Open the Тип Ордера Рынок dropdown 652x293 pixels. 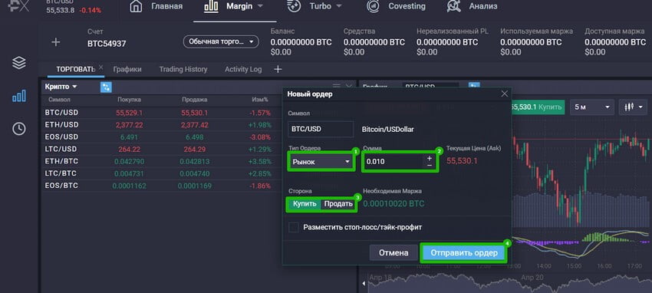pyautogui.click(x=321, y=162)
